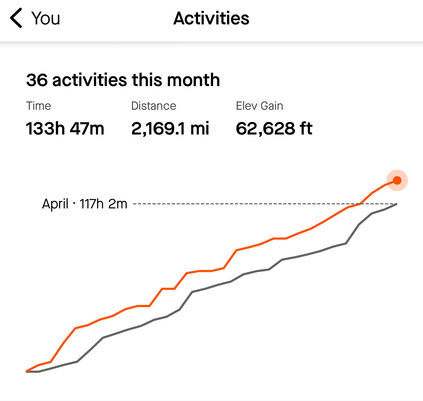Switch chart to the Distance metric label
Viewport: 423px width, 401px height.
point(154,106)
